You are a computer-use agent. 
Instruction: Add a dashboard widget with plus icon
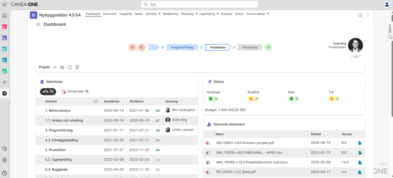pyautogui.click(x=55, y=67)
